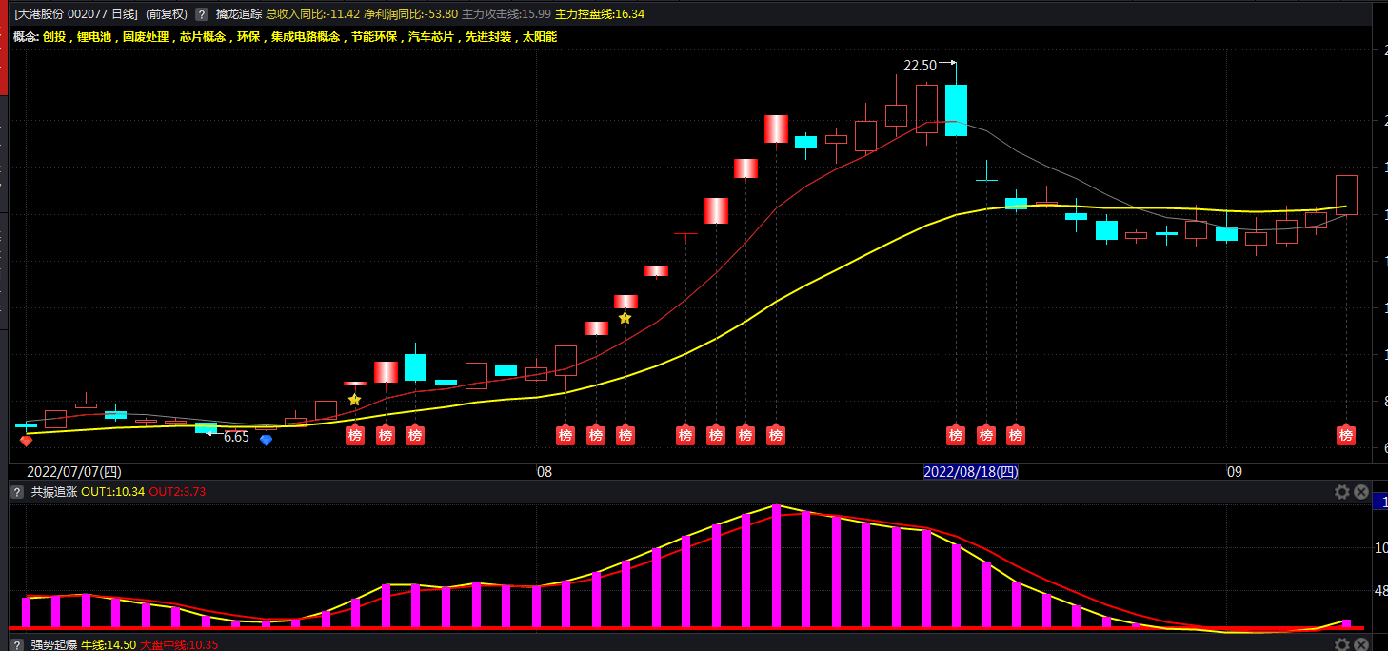Click the gold star in the August rally

pos(625,318)
